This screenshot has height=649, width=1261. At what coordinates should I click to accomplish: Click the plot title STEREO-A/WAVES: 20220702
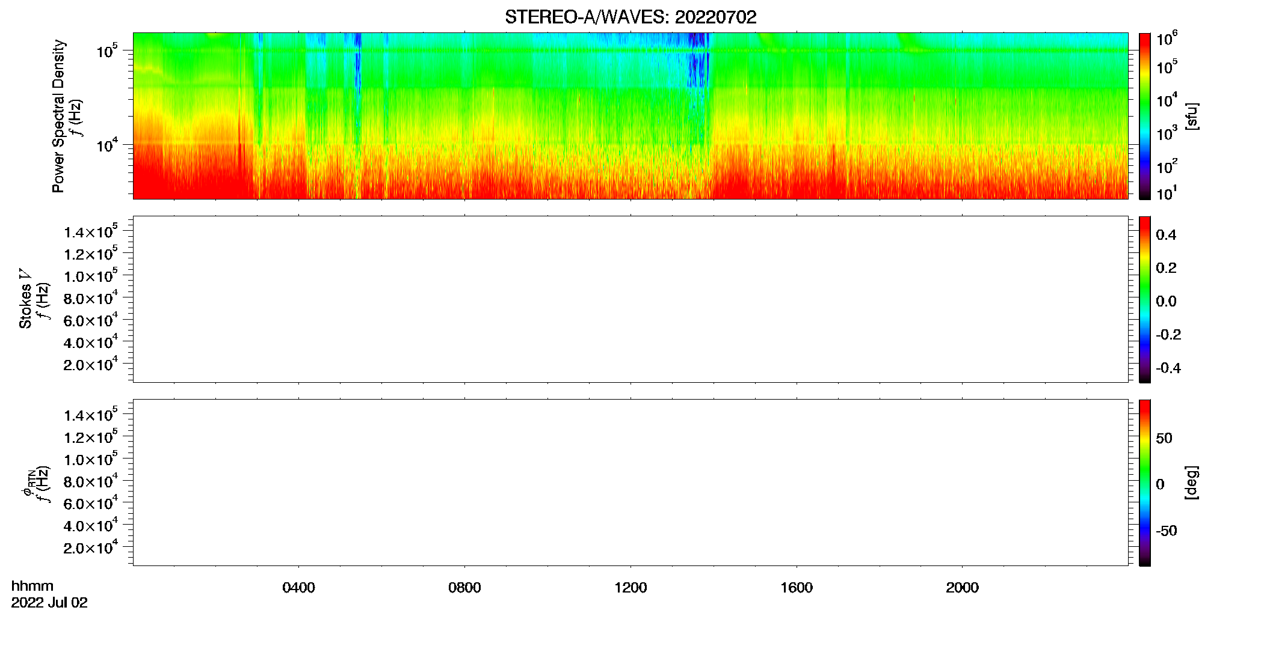pos(630,17)
